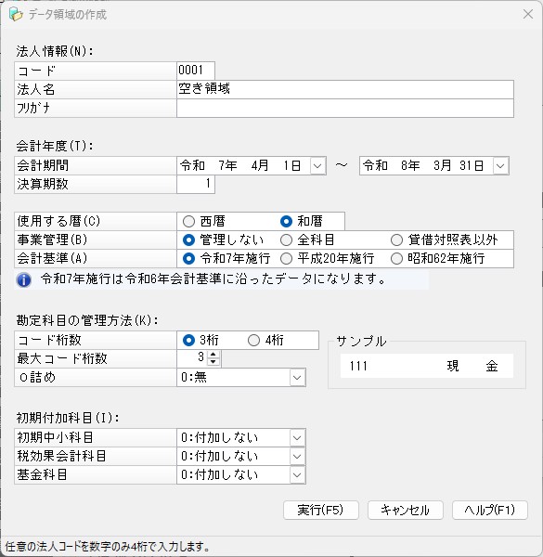This screenshot has width=543, height=557.
Task: Increase maximum code digits with up arrow
Action: (x=213, y=355)
